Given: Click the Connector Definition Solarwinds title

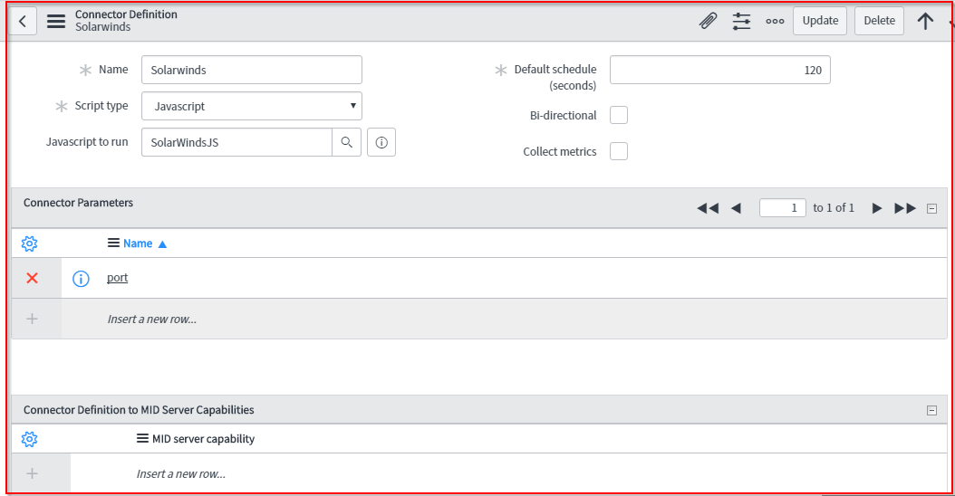Looking at the screenshot, I should pos(126,21).
